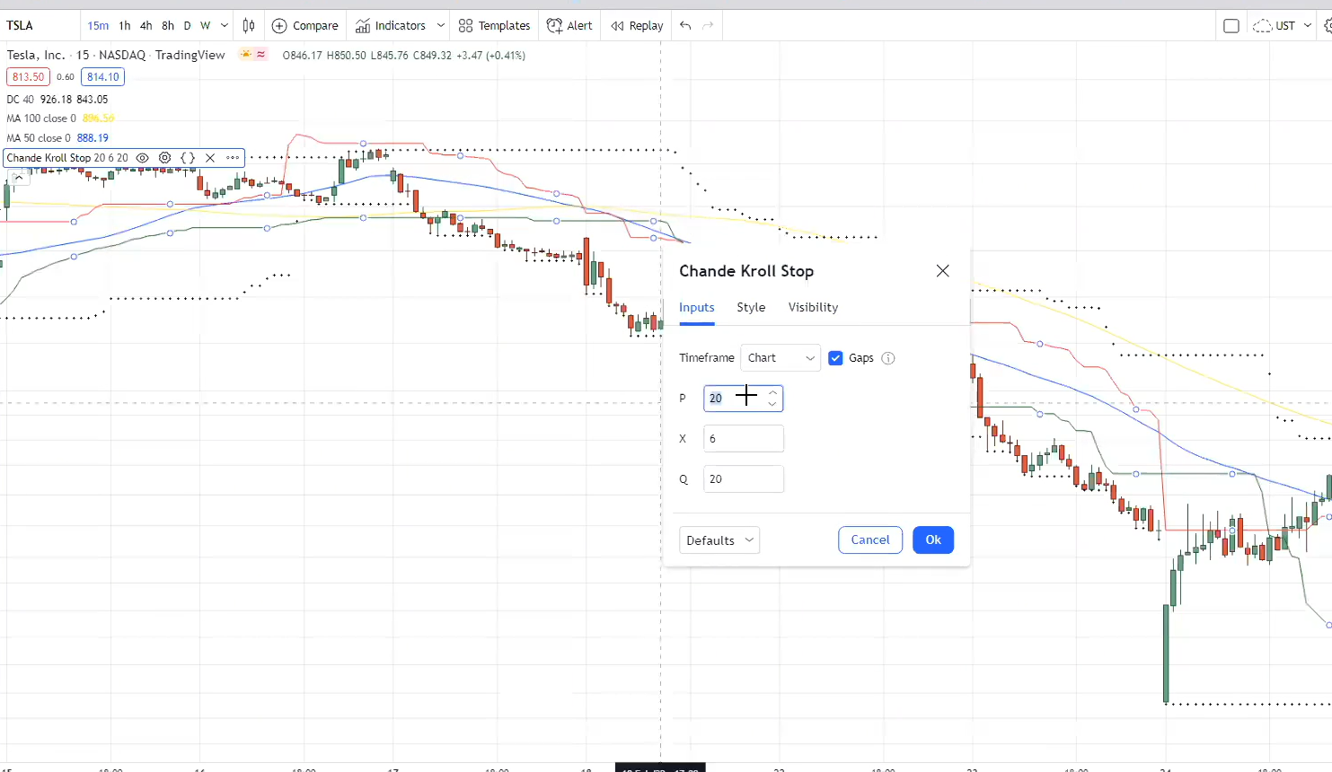Focus the Q input field

[744, 479]
